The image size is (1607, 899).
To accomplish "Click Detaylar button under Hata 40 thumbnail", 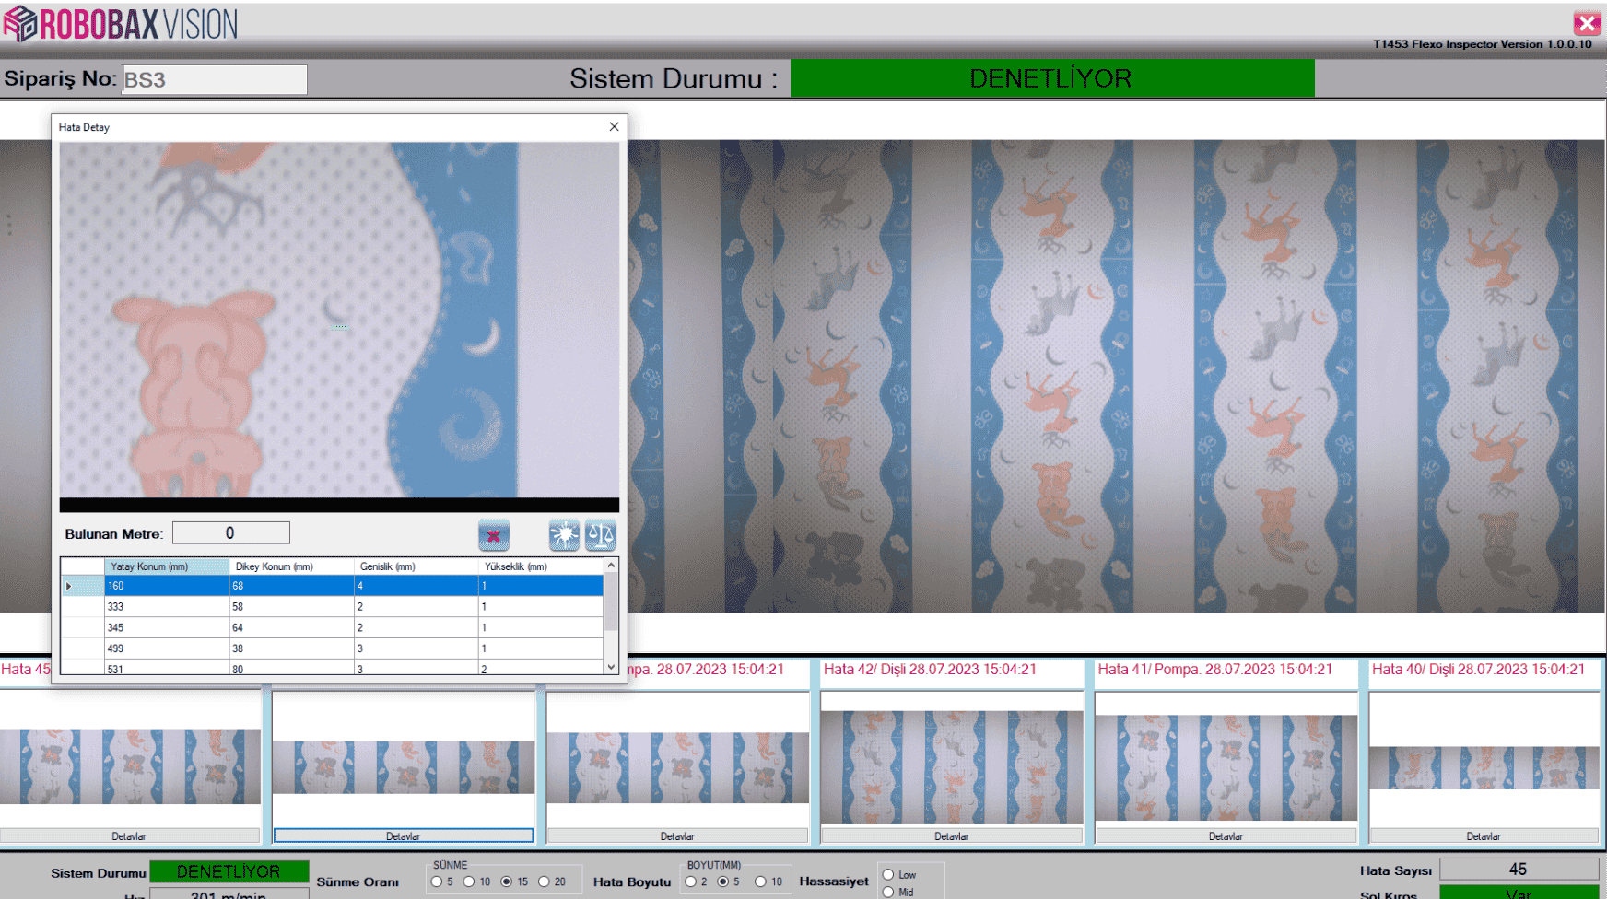I will coord(1484,836).
